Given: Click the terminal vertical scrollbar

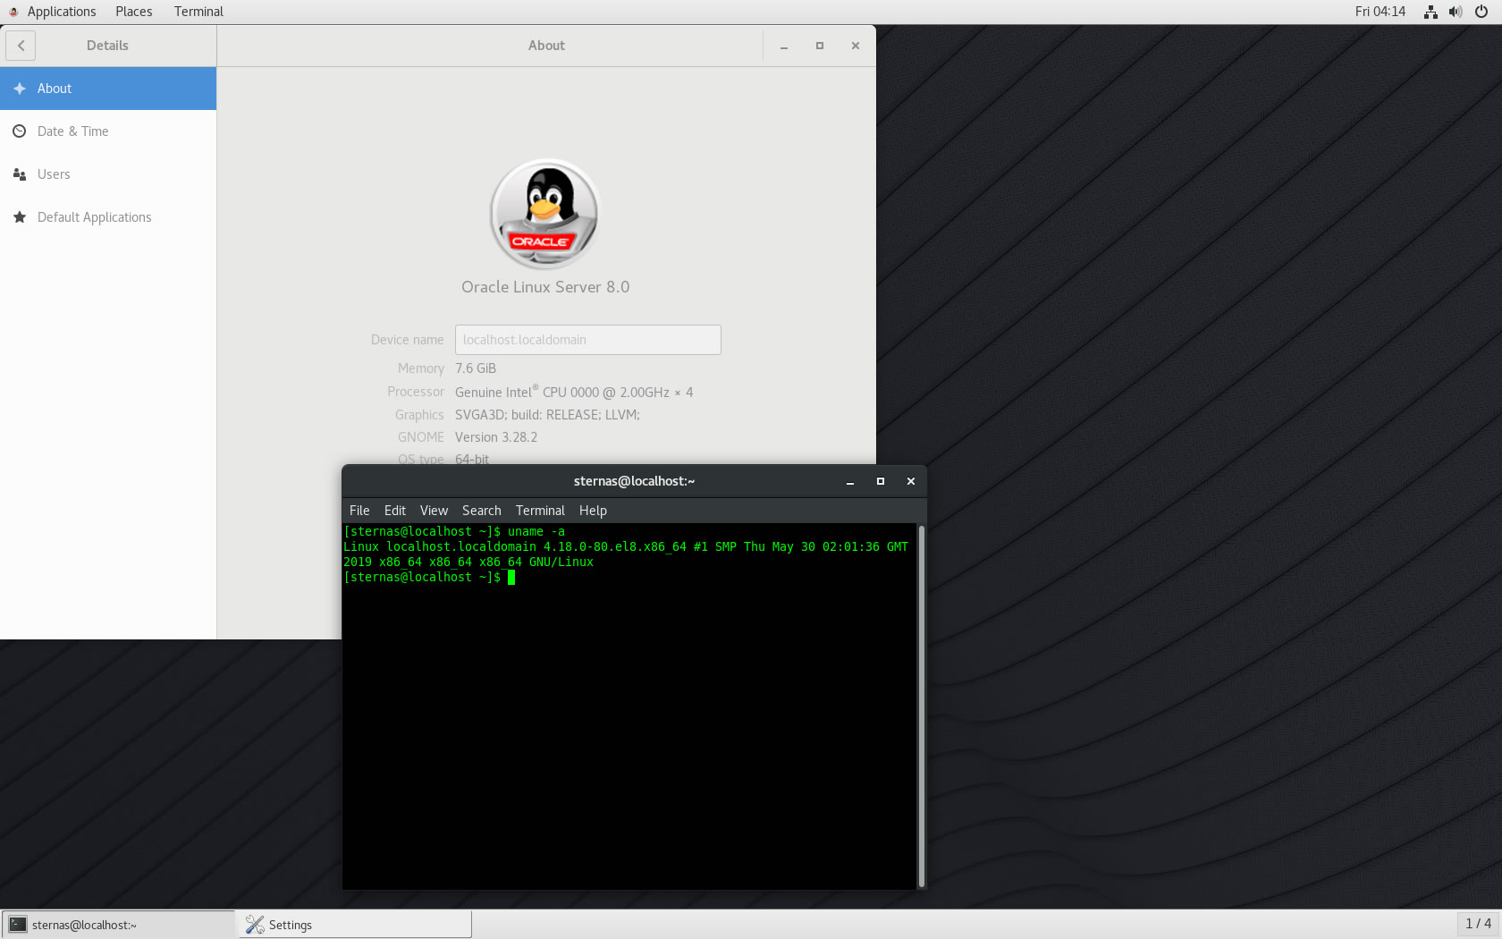Looking at the screenshot, I should [x=921, y=706].
